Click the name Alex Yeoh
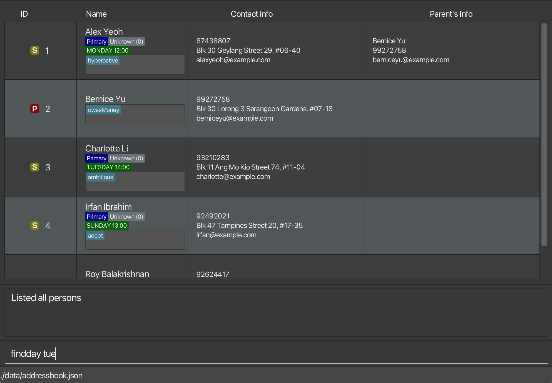 point(104,32)
